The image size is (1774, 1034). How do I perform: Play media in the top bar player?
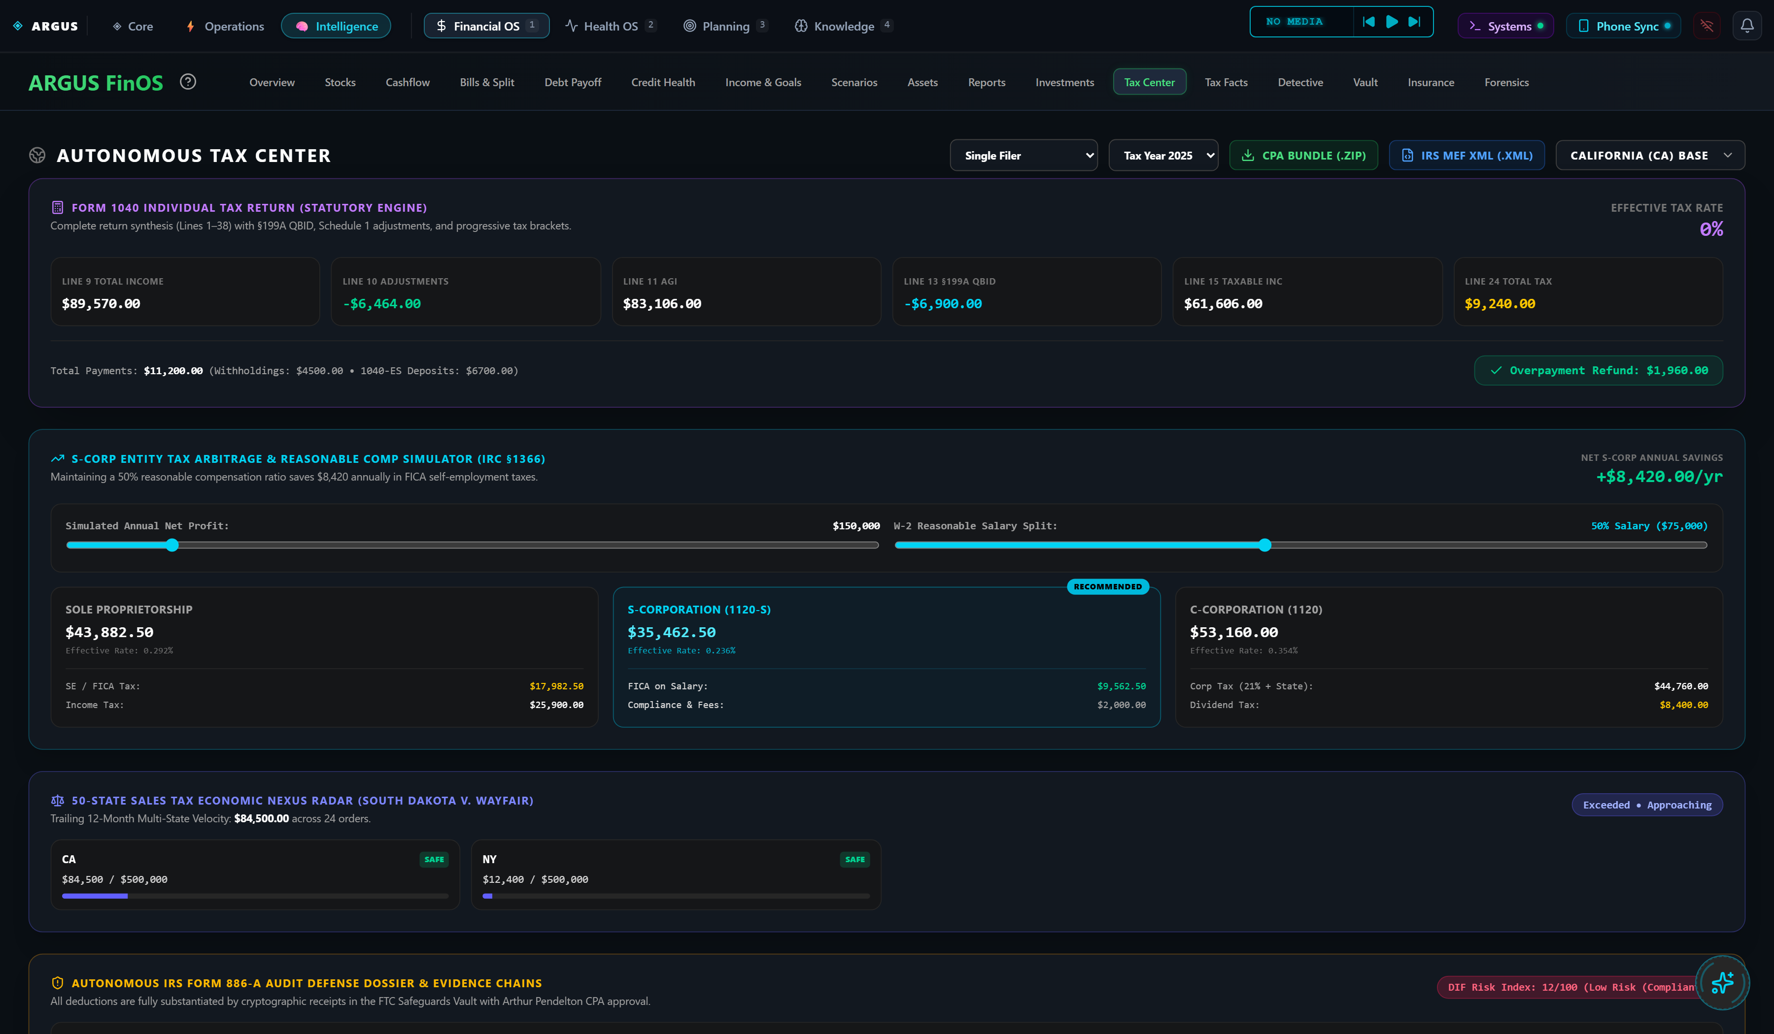click(1392, 22)
